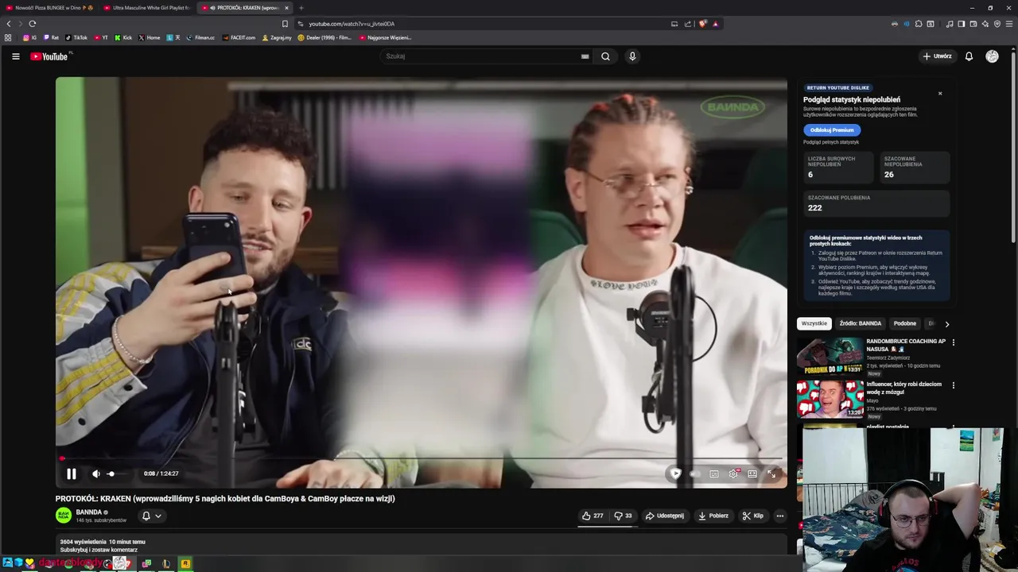
Task: Open the Brave Shields lion icon
Action: click(x=703, y=24)
